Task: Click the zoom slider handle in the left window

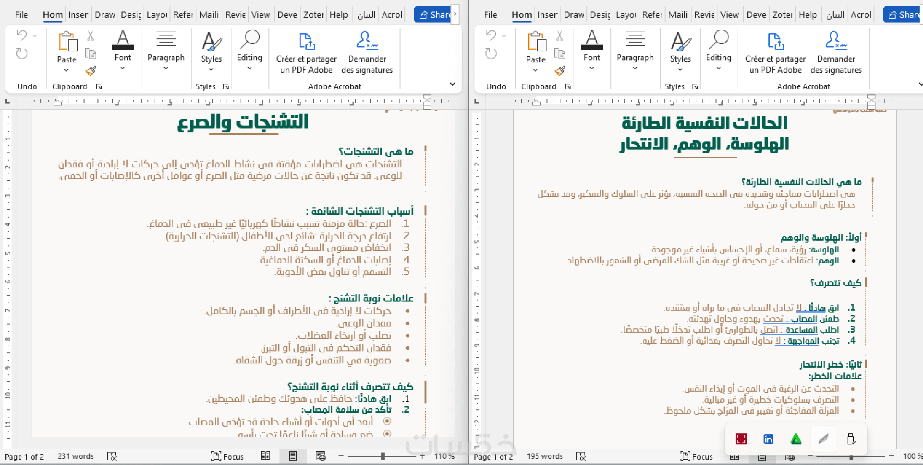Action: point(383,456)
